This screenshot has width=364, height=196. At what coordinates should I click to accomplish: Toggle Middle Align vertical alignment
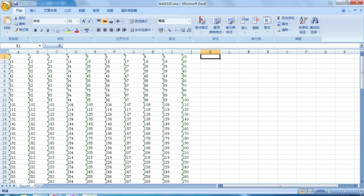pyautogui.click(x=105, y=21)
